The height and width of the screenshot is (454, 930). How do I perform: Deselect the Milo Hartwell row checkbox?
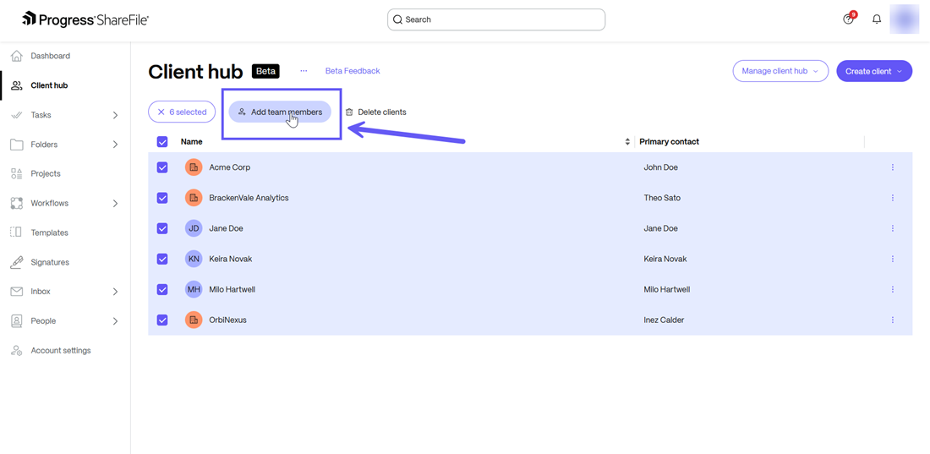(162, 289)
